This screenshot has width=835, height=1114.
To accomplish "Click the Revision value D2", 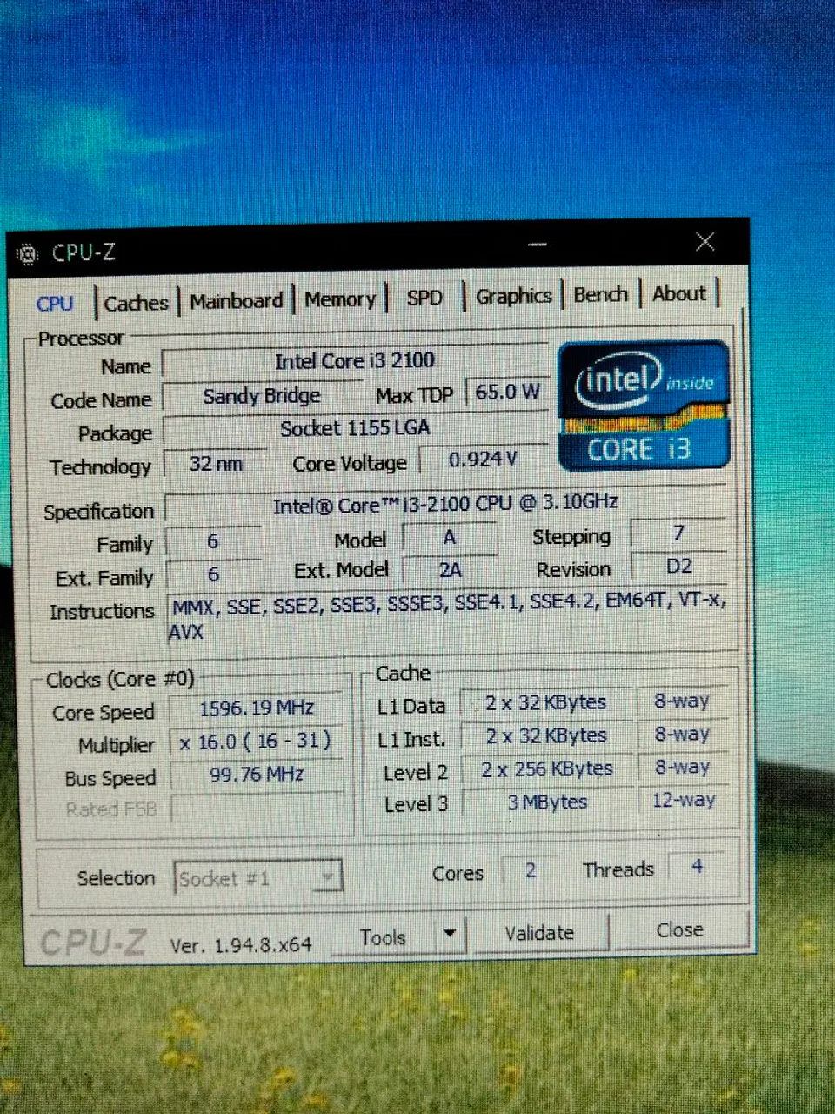I will [678, 567].
